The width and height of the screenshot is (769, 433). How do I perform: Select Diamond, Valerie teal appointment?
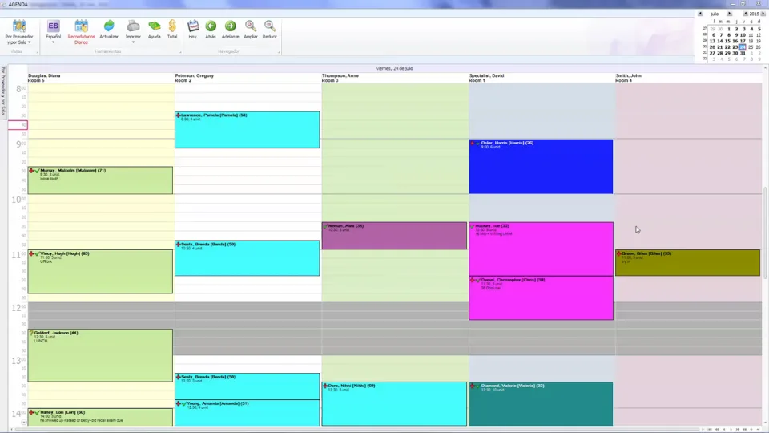click(541, 404)
